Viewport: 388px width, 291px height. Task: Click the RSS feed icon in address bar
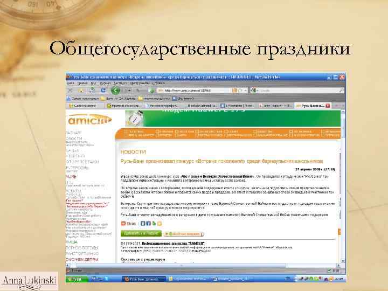[234, 91]
